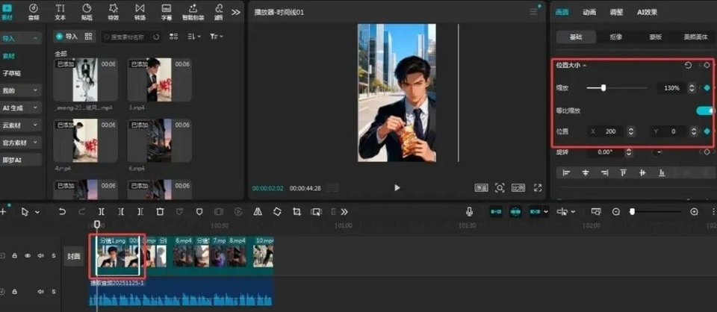Switch to the AI效果 tab
This screenshot has width=717, height=312.
tap(647, 13)
